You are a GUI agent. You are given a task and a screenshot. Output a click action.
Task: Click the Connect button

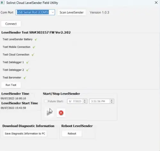coord(11,24)
